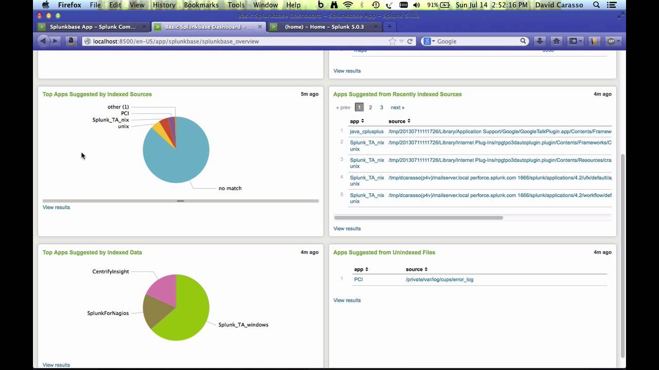659x370 pixels.
Task: Click the binoculars menu bar icon
Action: tap(334, 5)
